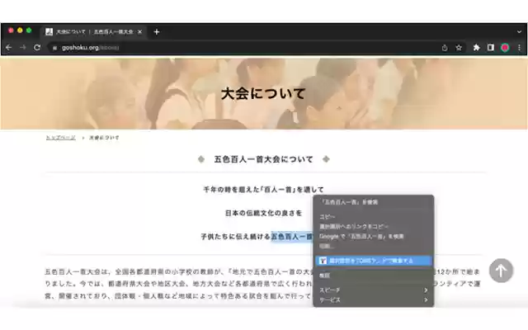This screenshot has width=528, height=330.
Task: Toggle the browser side panel icon
Action: [x=491, y=48]
